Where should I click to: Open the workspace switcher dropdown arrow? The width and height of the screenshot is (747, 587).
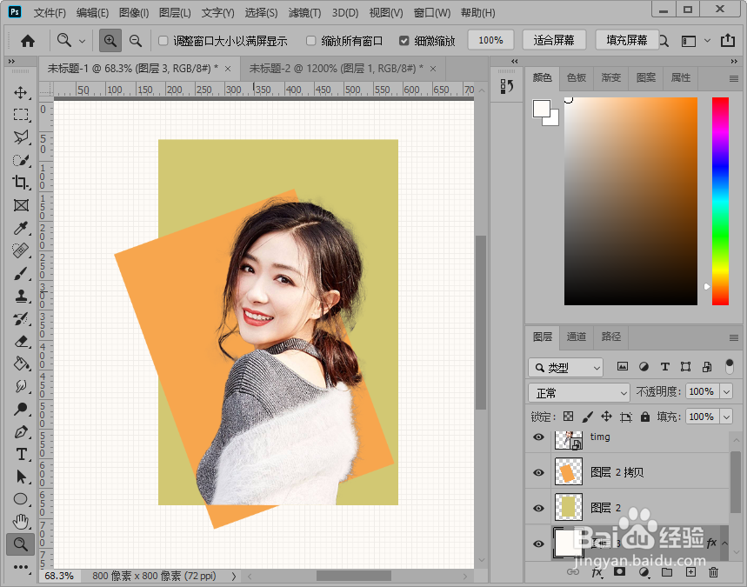(x=708, y=41)
